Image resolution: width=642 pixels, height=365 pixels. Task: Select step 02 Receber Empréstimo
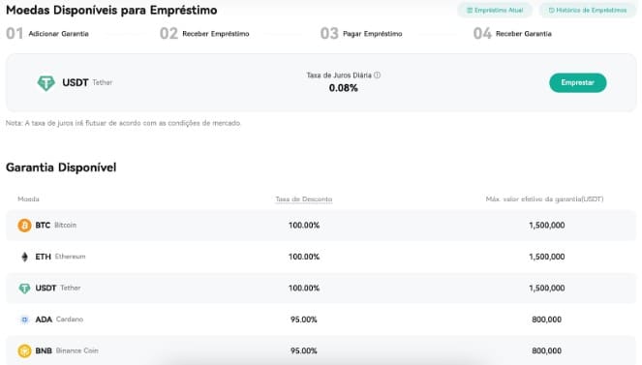204,34
